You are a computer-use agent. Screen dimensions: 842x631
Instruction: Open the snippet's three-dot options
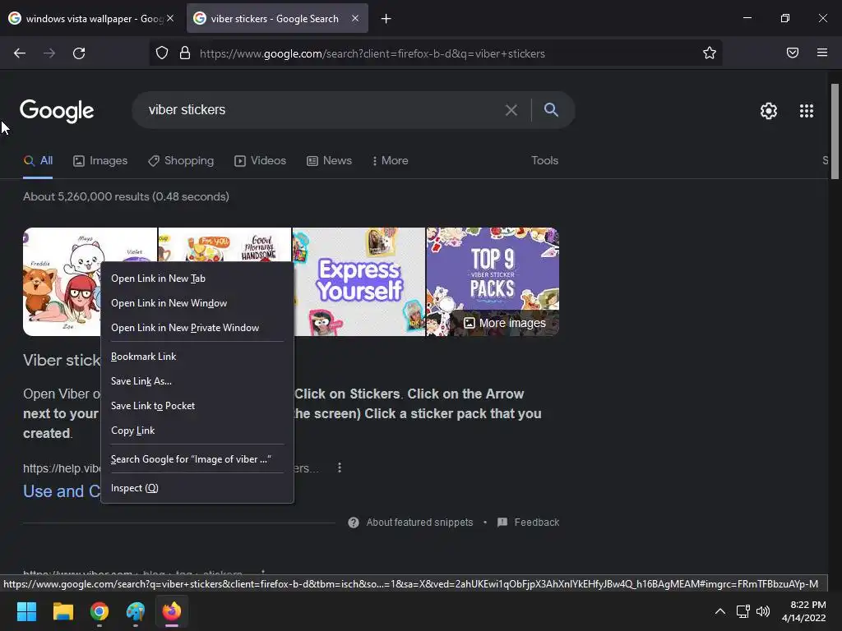coord(340,467)
